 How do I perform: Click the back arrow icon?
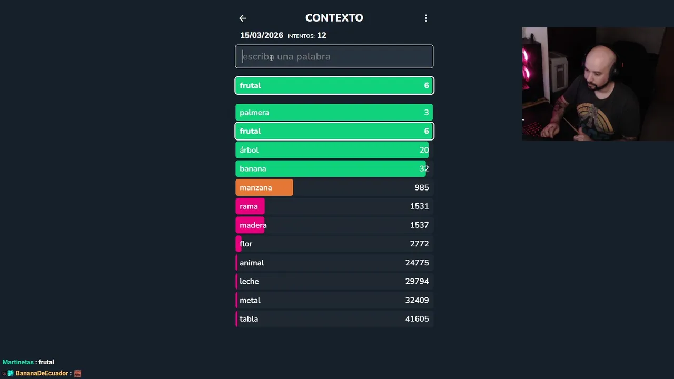coord(243,18)
